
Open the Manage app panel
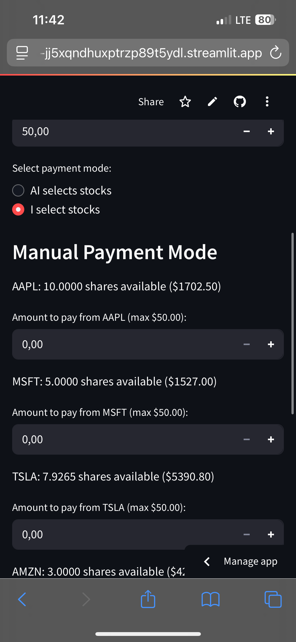coord(250,561)
